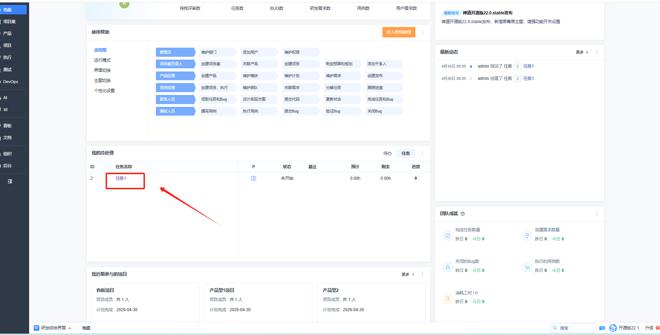Screen dimensions: 660x335
Task: Open the 产品型2 project card
Action: pos(372,303)
